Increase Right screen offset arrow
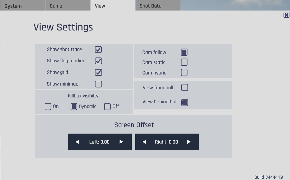 click(x=189, y=142)
